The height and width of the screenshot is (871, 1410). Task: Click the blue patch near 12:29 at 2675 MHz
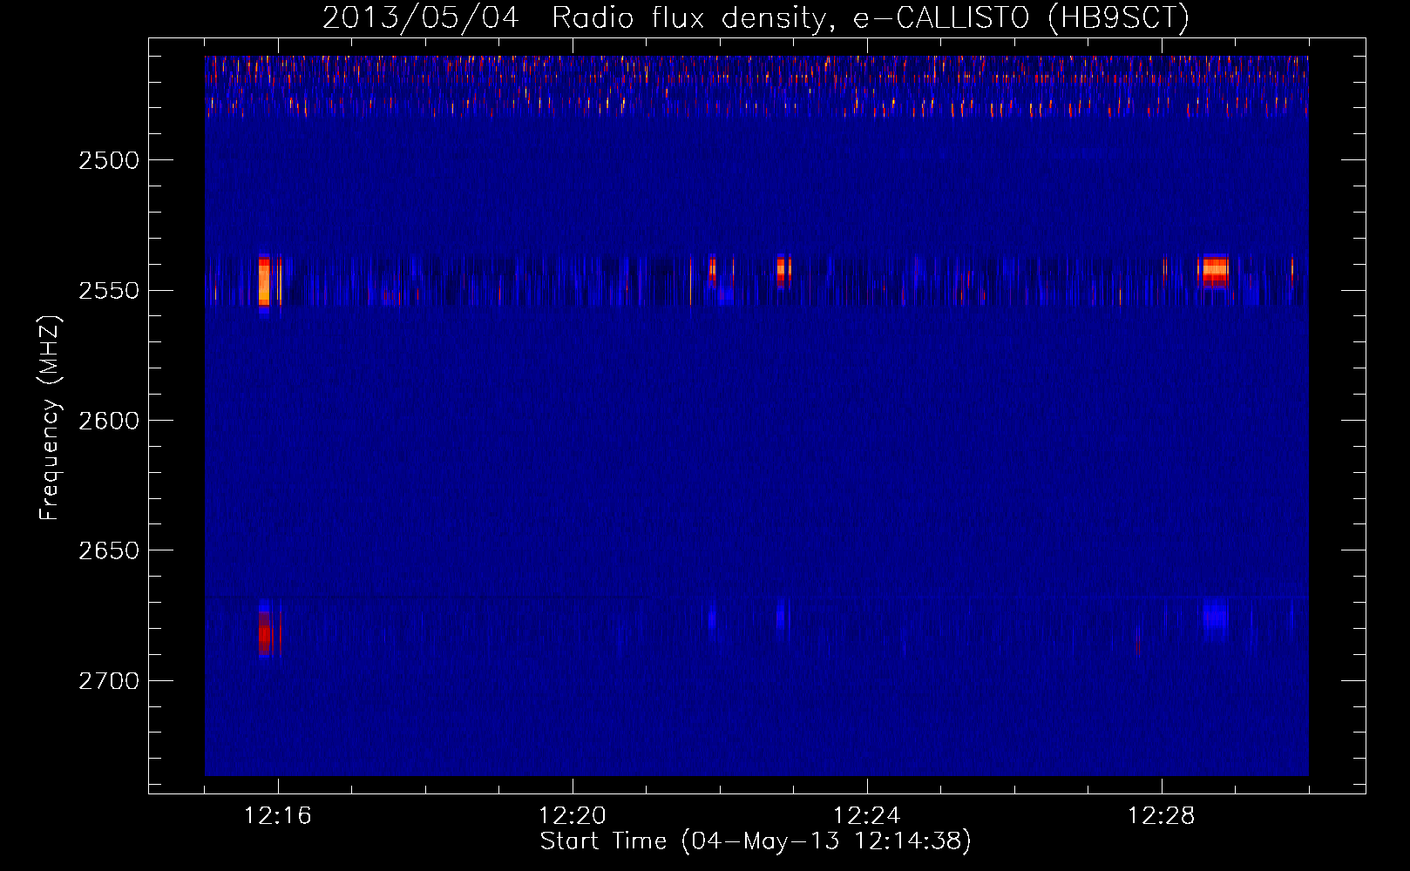point(1215,617)
